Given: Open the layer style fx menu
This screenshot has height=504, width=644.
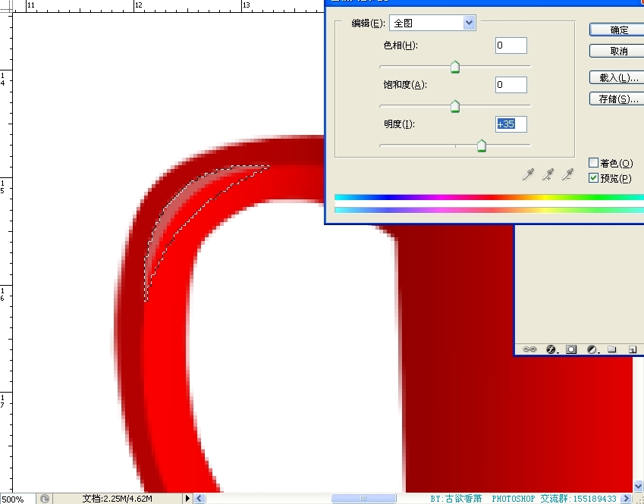Looking at the screenshot, I should coord(551,349).
